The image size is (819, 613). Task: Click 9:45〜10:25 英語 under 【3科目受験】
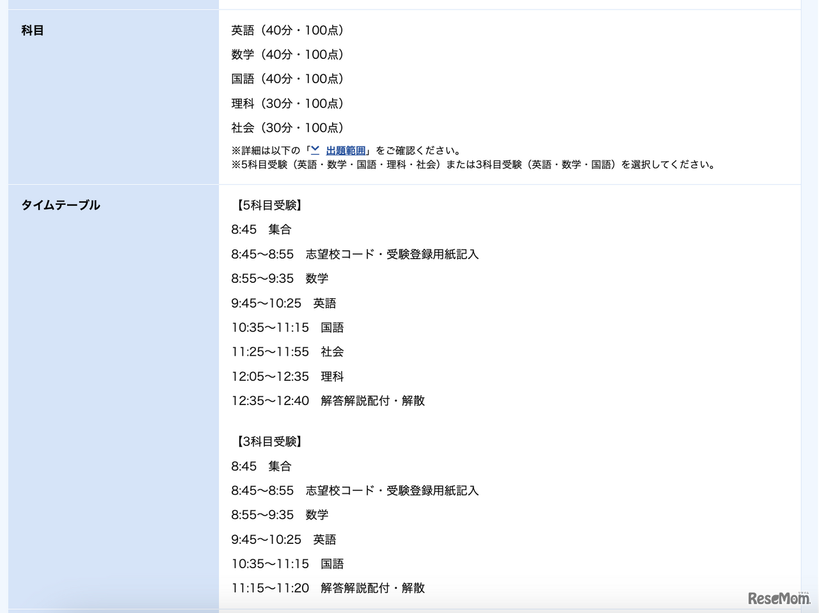point(283,539)
